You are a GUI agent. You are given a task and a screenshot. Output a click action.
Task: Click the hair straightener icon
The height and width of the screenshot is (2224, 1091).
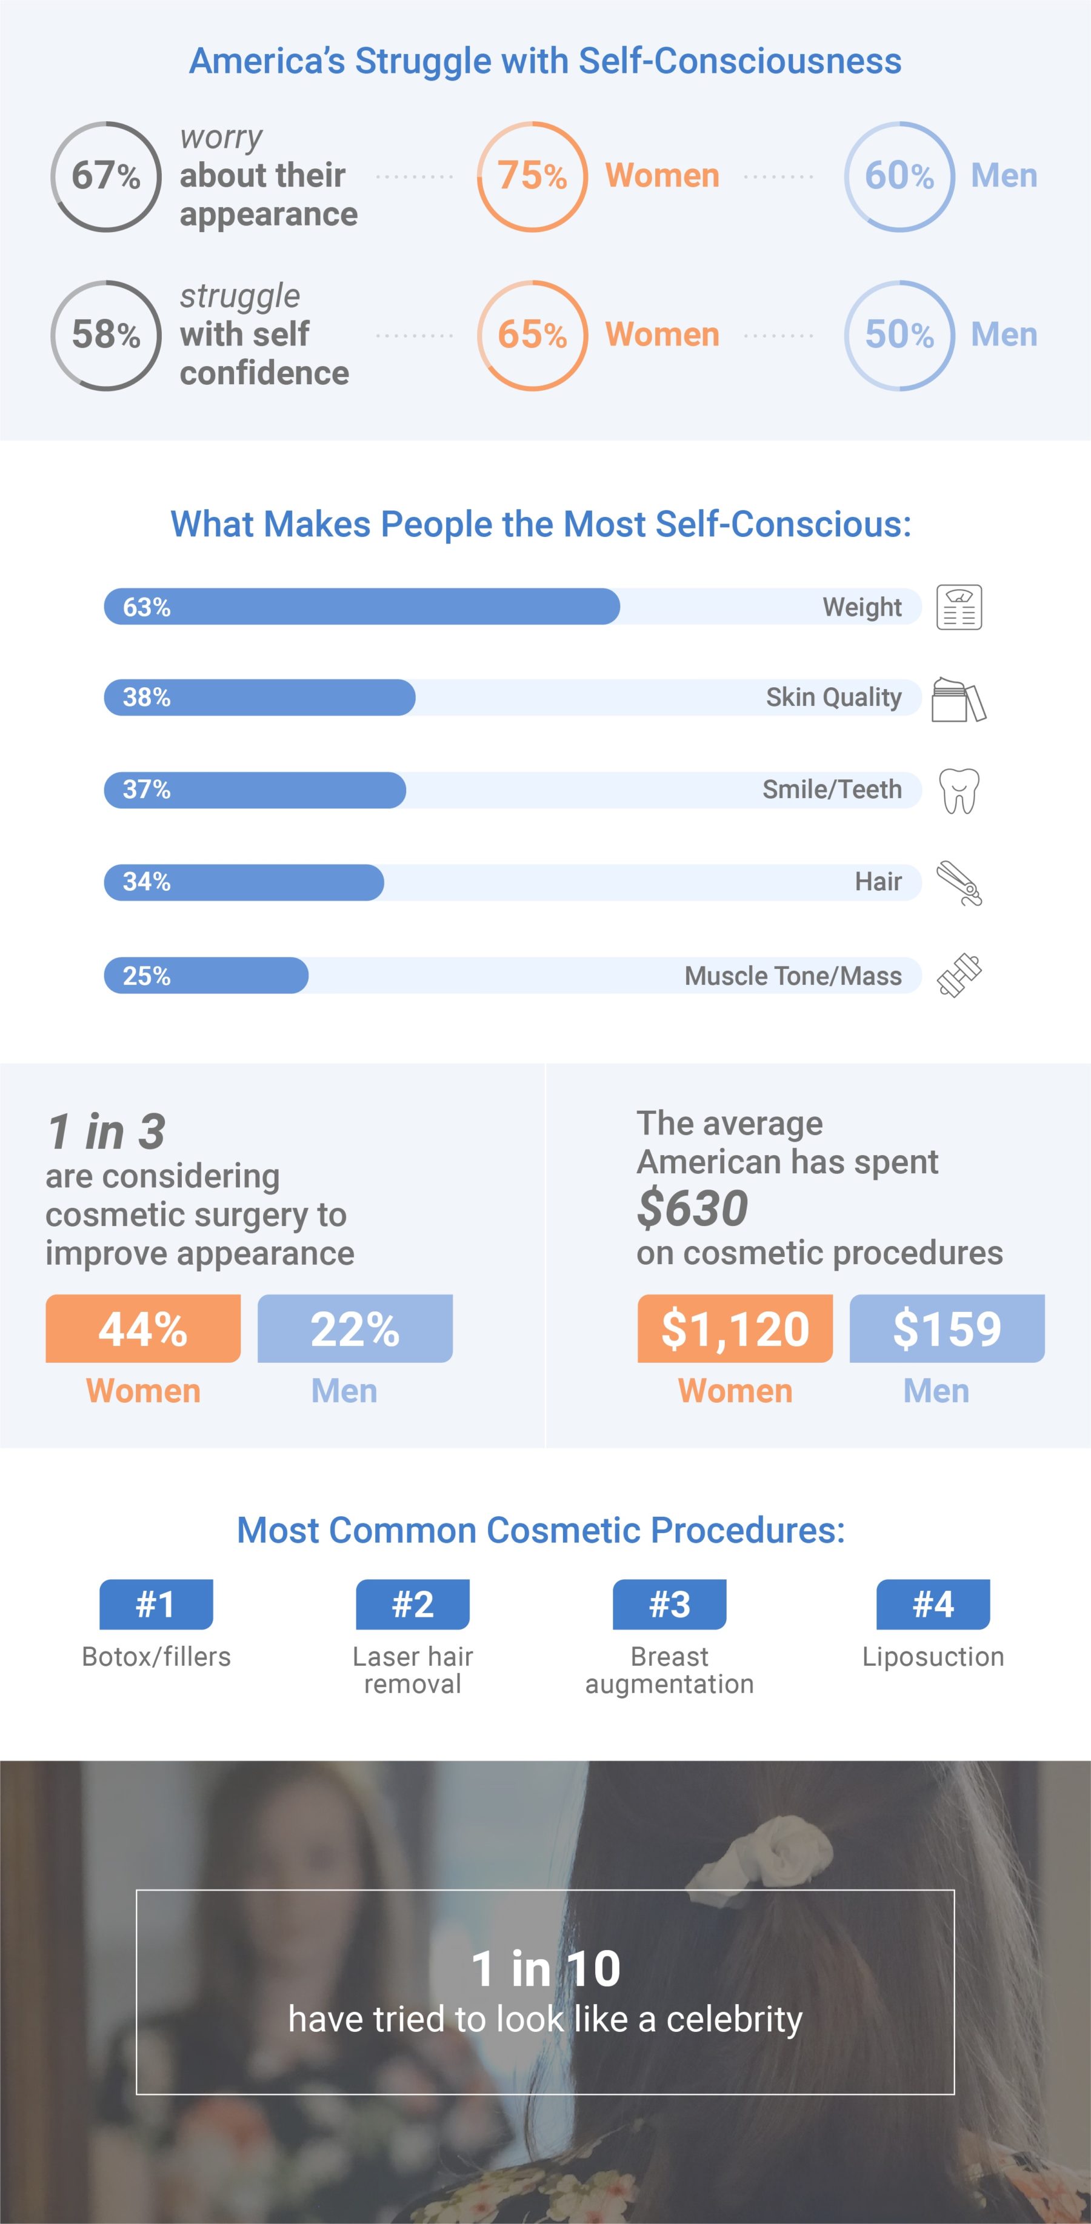coord(959,883)
